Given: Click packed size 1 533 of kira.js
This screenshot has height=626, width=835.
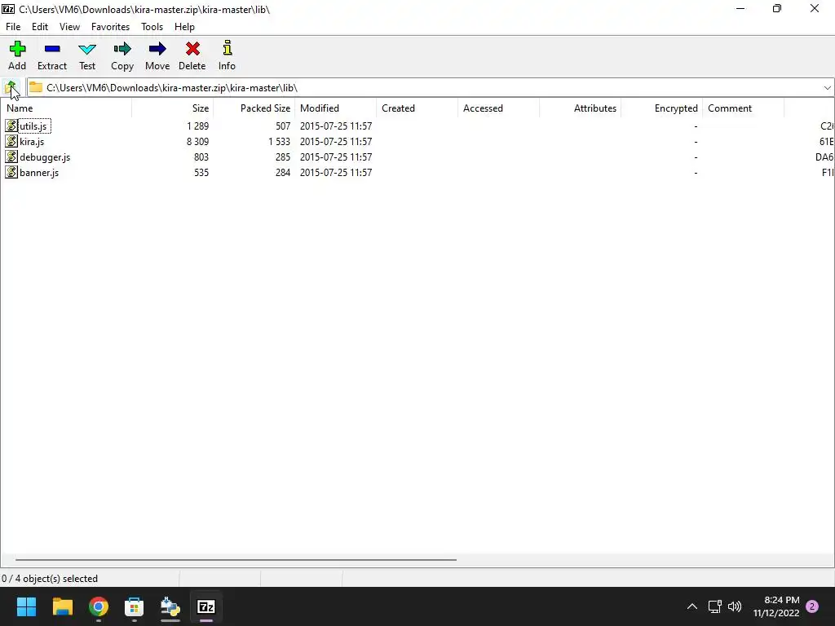Looking at the screenshot, I should [279, 142].
